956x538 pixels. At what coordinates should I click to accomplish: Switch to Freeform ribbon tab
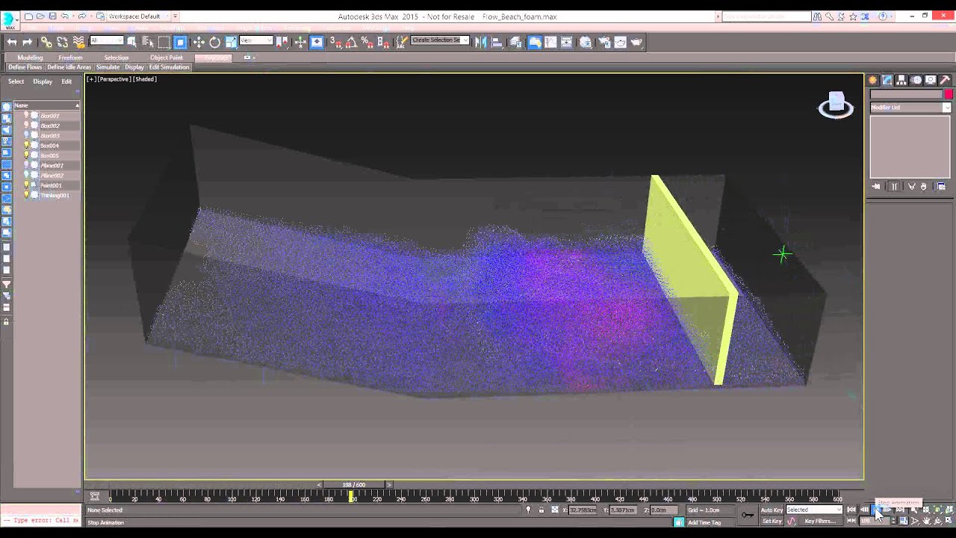pos(70,58)
